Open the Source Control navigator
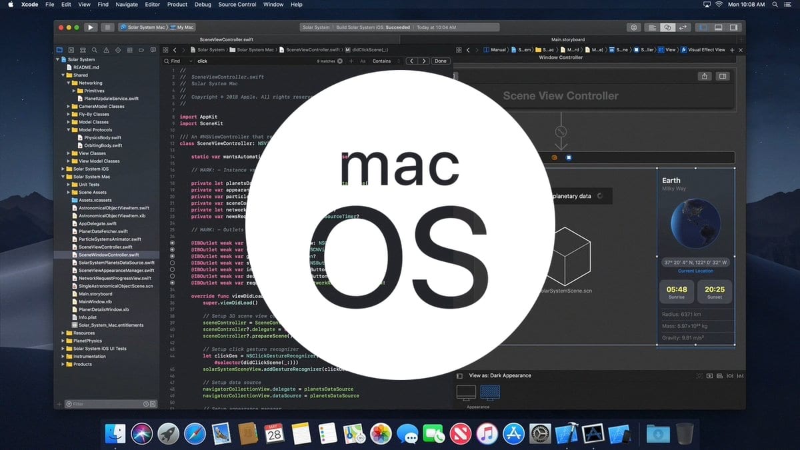Screen dimensions: 800x450 click(x=70, y=50)
